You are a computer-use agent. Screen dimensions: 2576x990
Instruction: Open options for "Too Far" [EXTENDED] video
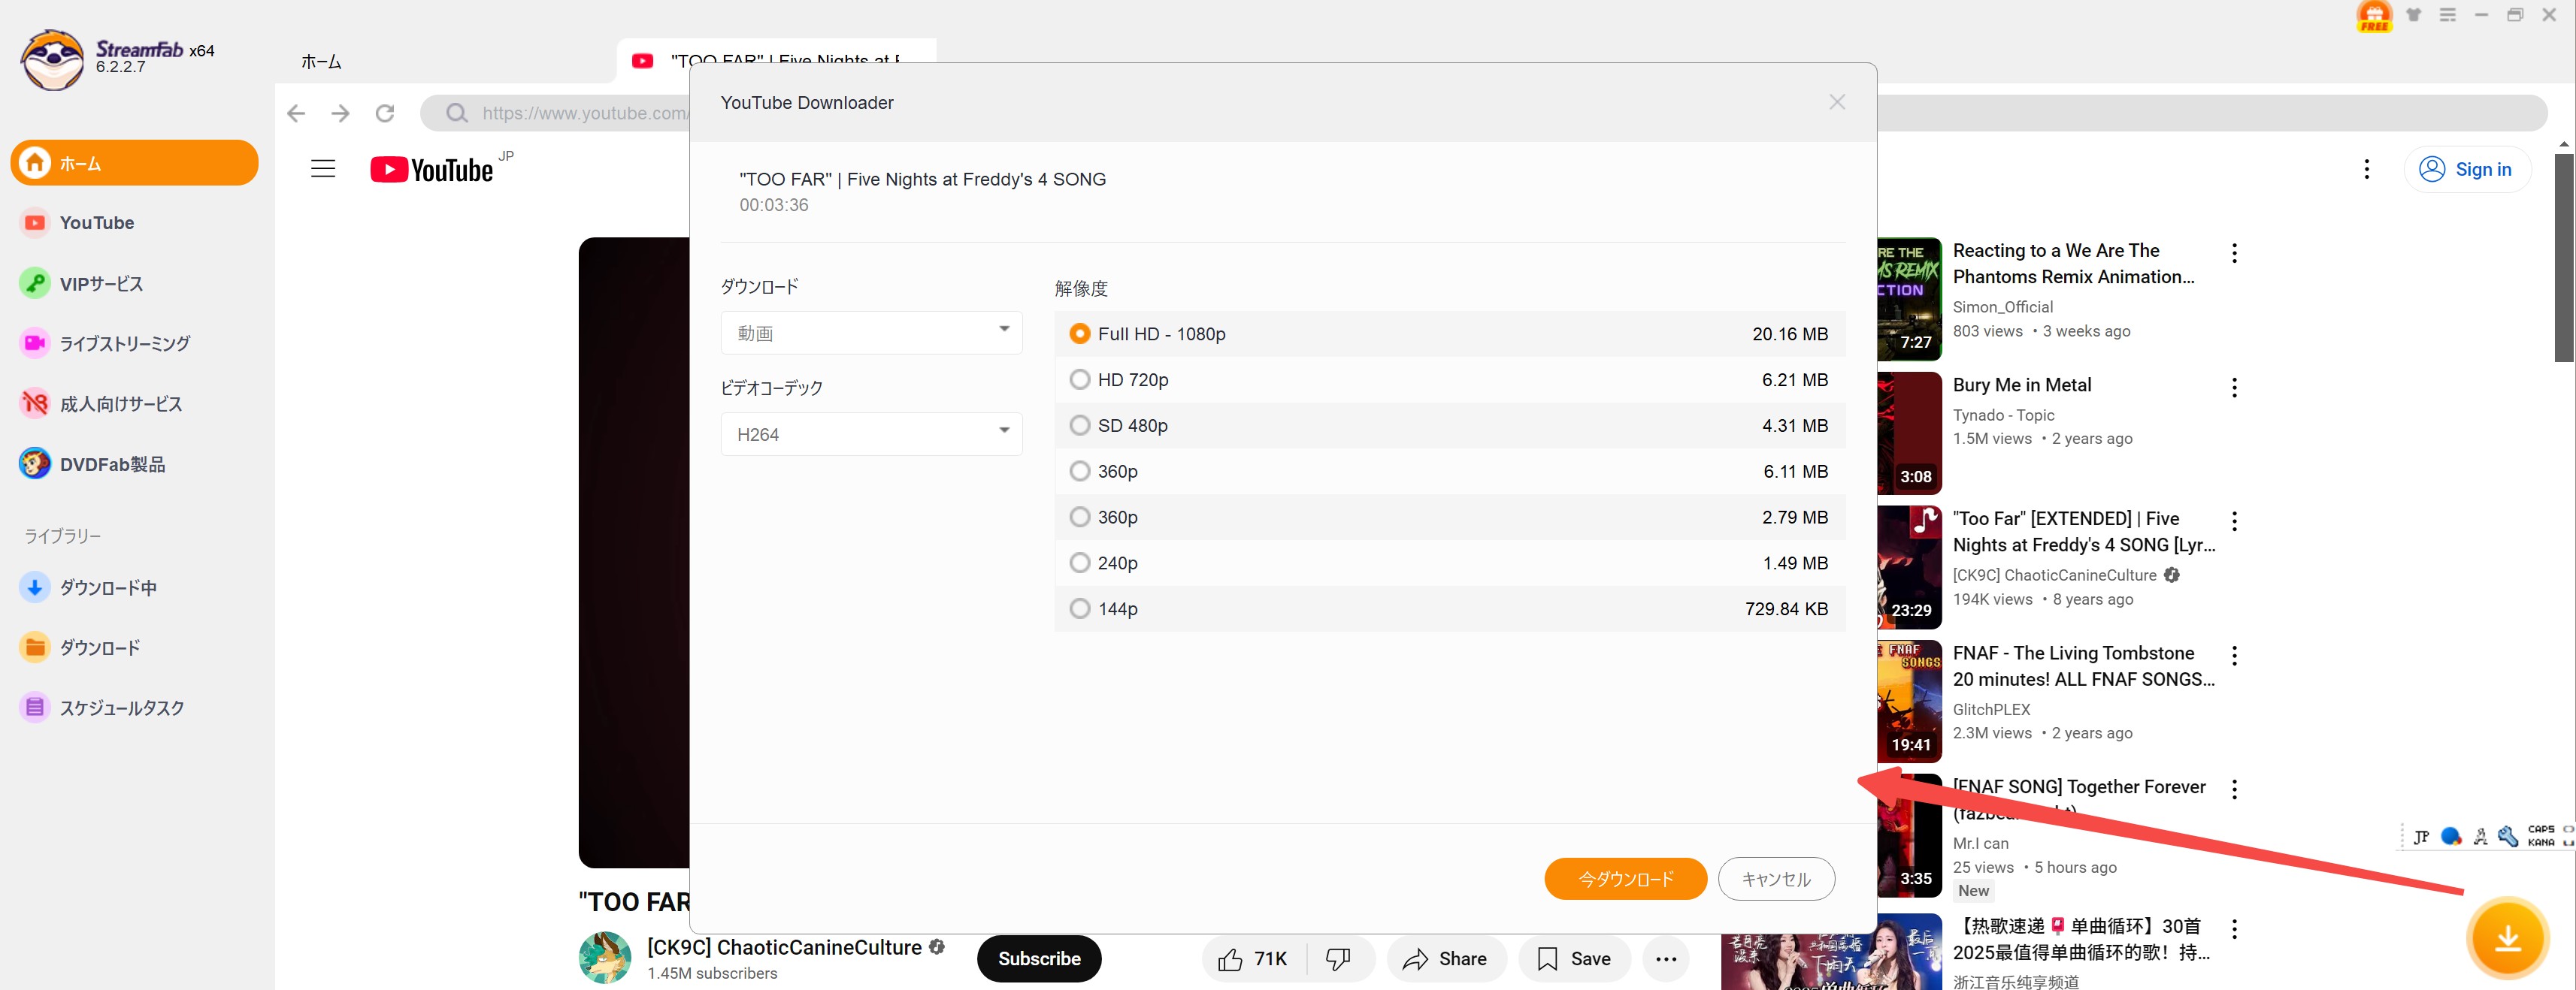point(2234,521)
